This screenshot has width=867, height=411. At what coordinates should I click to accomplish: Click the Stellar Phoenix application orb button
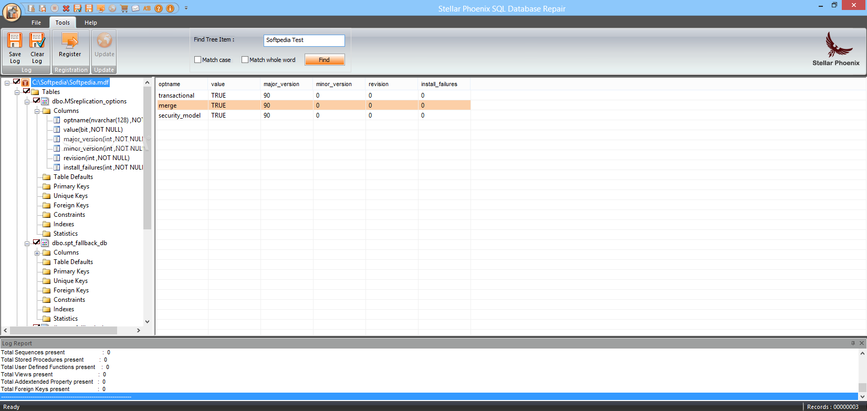click(12, 12)
